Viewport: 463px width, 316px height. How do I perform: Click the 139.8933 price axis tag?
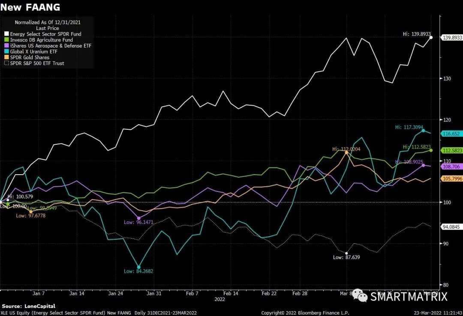pos(452,38)
